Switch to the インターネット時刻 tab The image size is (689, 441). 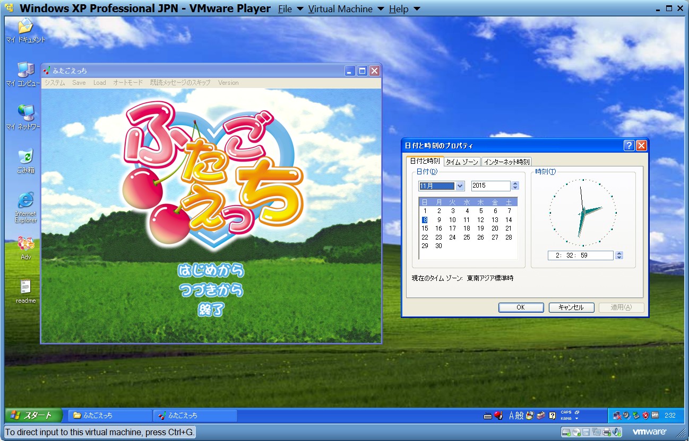tap(507, 162)
